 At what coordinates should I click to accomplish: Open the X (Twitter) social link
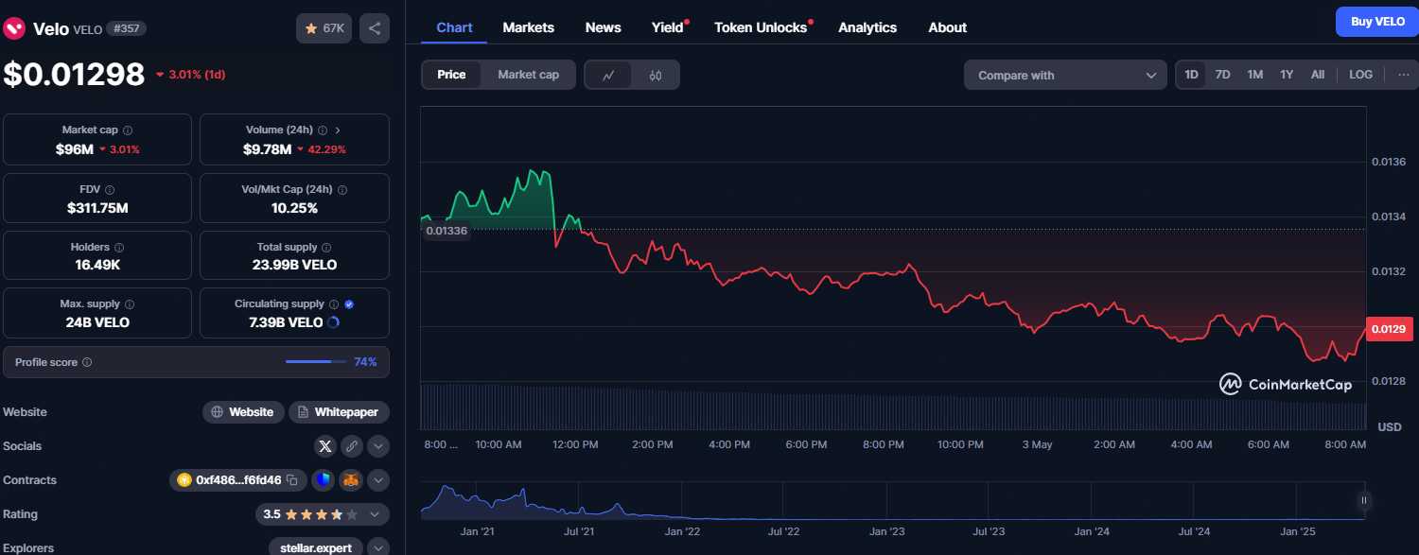pyautogui.click(x=325, y=446)
